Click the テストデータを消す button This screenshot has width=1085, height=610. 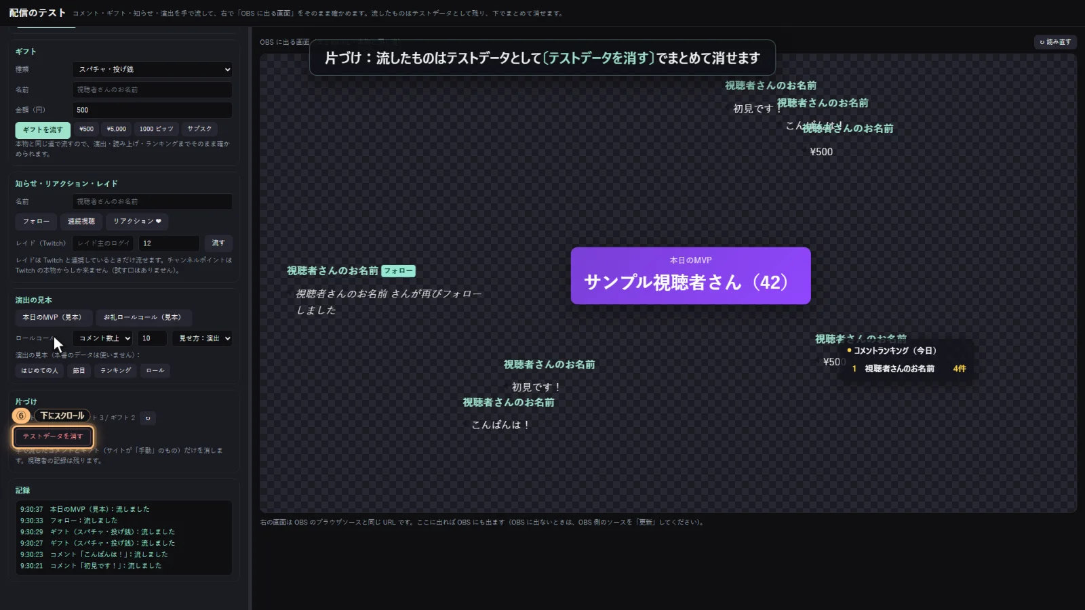click(x=53, y=436)
